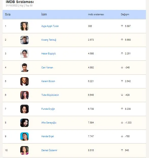149x158 pixels.
Task: Open Ayça Ayşin Turan's profile photo
Action: tap(24, 26)
